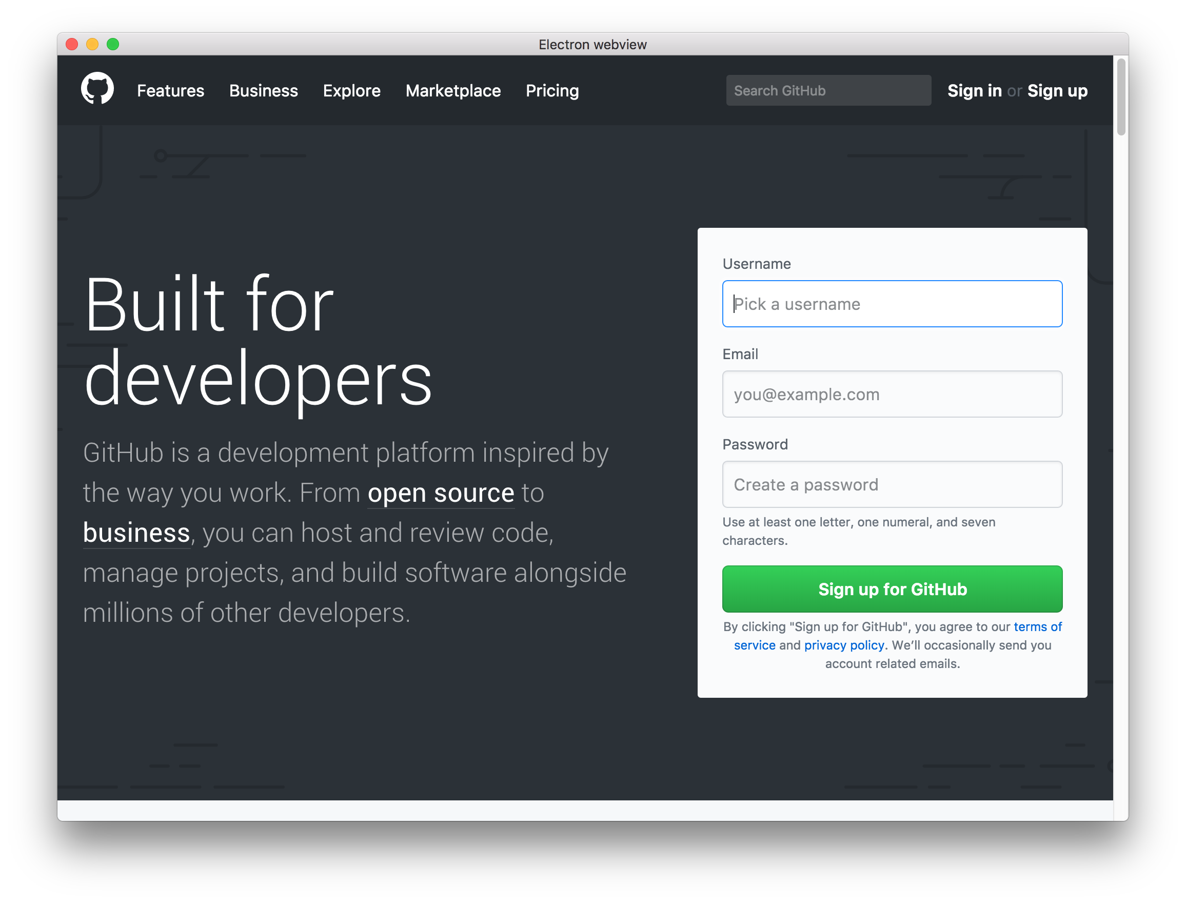Click the Username input field
Viewport: 1186px width, 903px height.
click(x=891, y=304)
